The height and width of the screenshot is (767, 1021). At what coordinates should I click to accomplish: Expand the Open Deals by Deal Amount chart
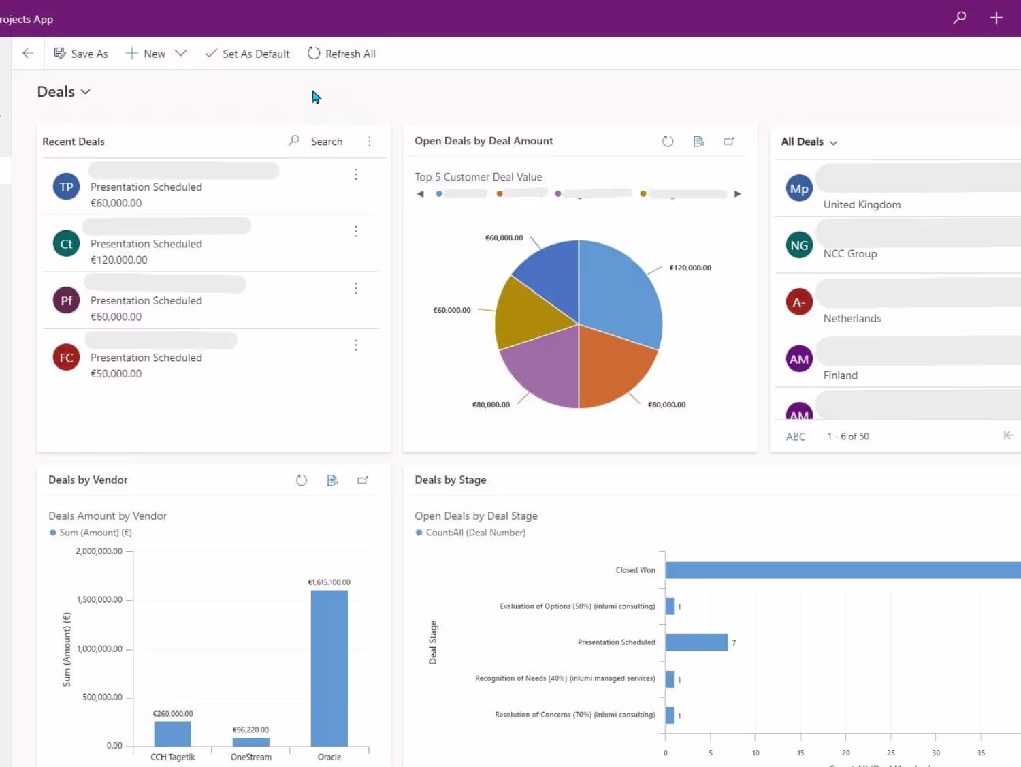pos(729,141)
